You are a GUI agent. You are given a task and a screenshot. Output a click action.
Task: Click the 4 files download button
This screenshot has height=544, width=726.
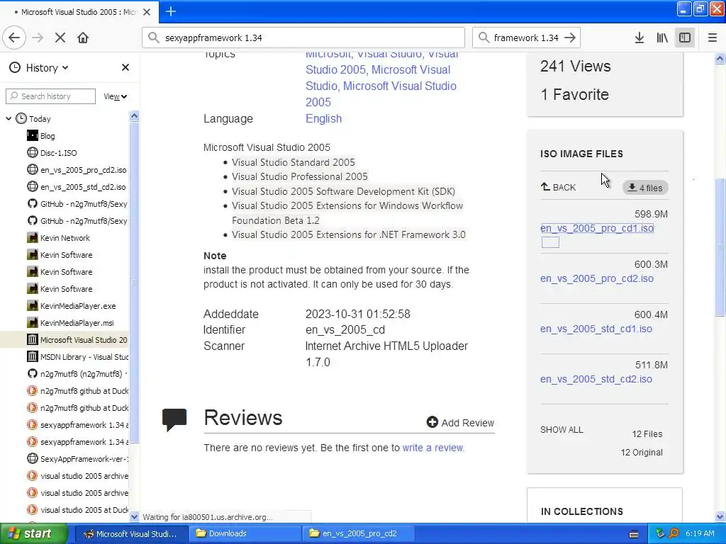tap(645, 188)
